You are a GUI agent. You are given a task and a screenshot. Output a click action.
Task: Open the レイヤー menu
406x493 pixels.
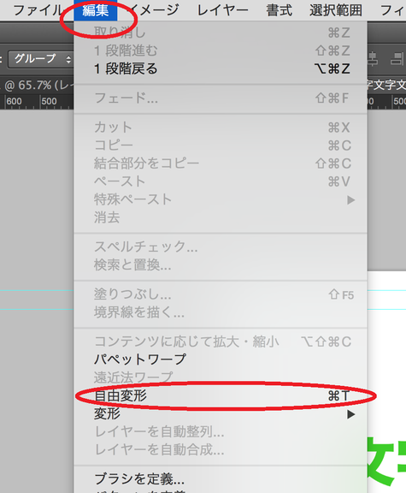pos(222,10)
